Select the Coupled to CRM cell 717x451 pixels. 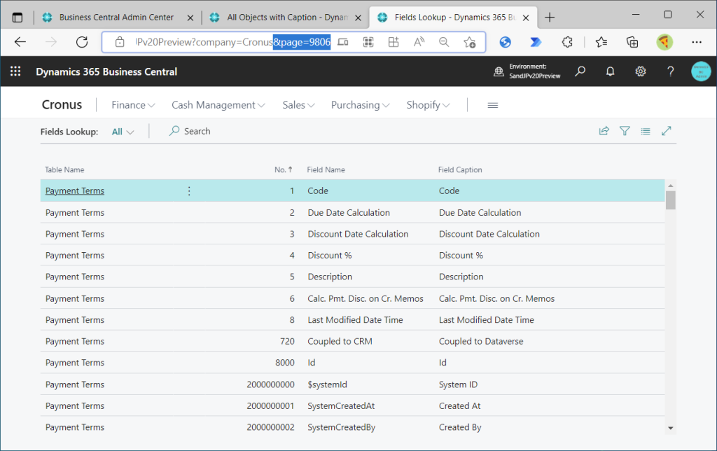tap(340, 341)
